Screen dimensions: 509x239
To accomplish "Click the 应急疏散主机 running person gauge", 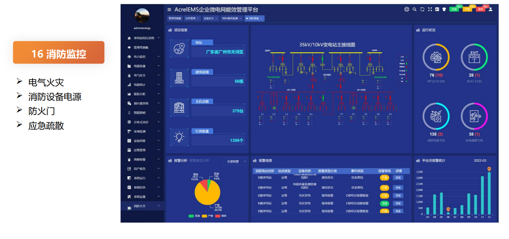I will [x=474, y=116].
